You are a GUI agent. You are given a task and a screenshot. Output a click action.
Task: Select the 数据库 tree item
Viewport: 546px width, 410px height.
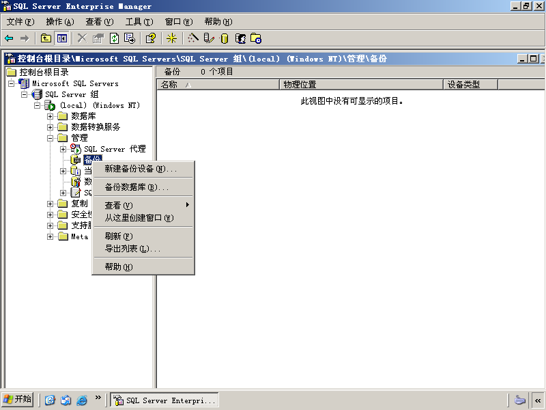point(83,116)
